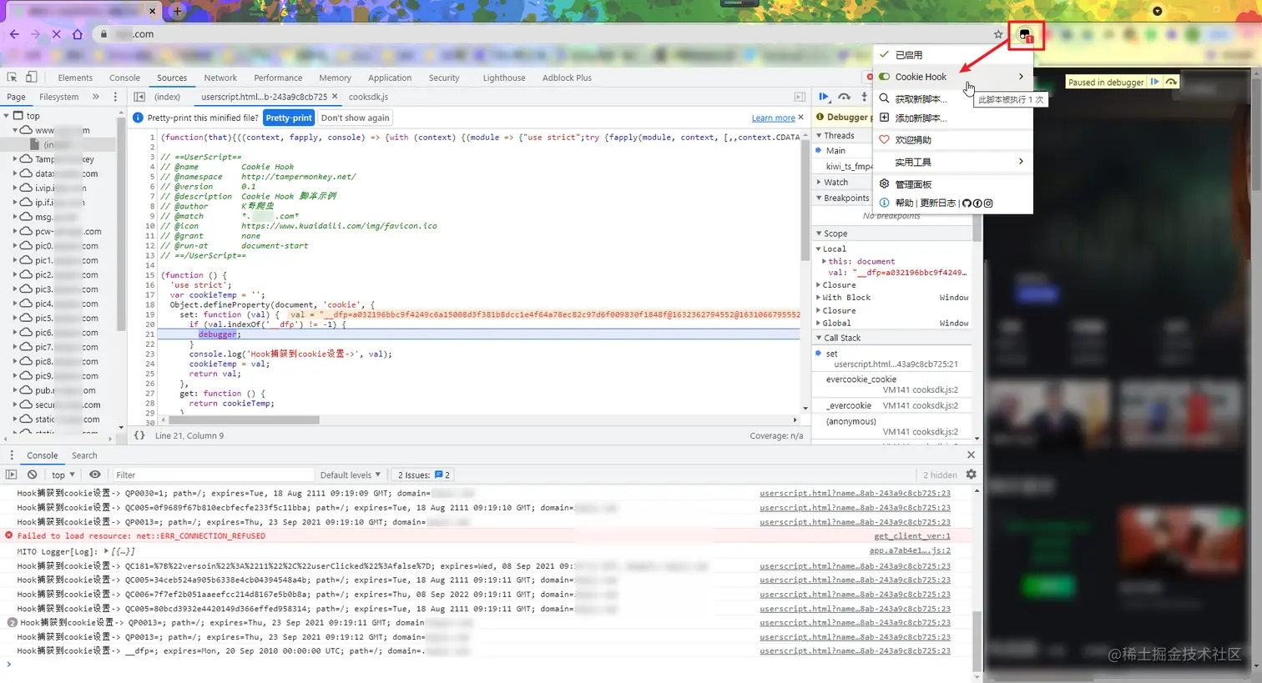
Task: Clear the console with the clear icon
Action: 32,475
